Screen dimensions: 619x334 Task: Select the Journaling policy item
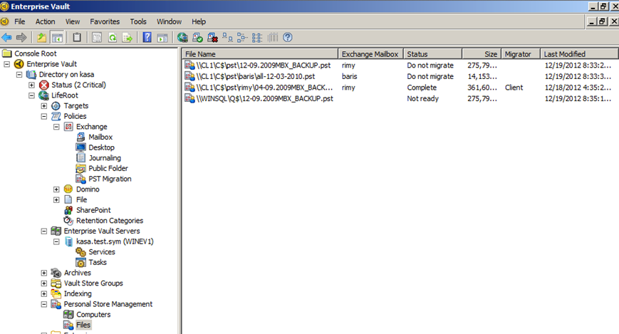(105, 158)
